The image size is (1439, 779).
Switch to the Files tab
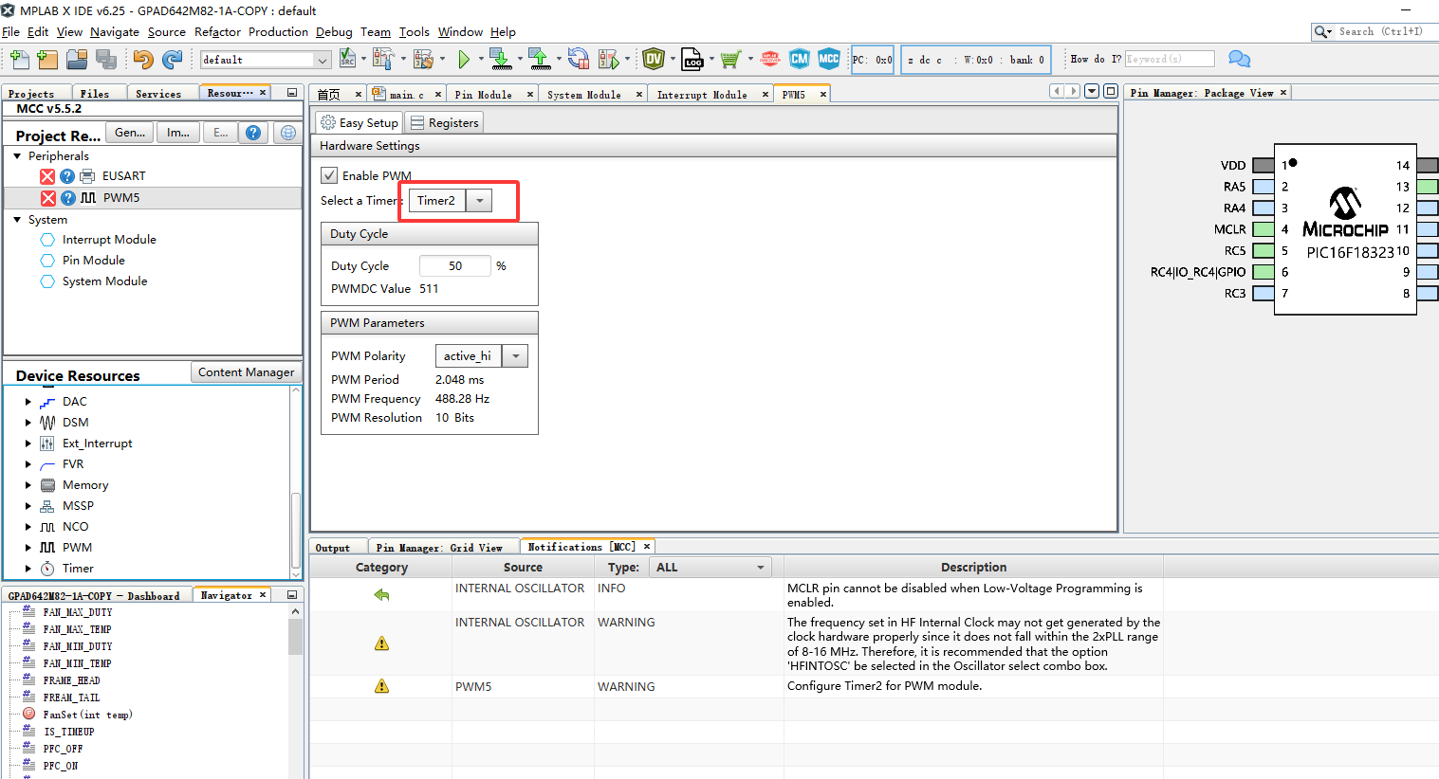(x=95, y=94)
